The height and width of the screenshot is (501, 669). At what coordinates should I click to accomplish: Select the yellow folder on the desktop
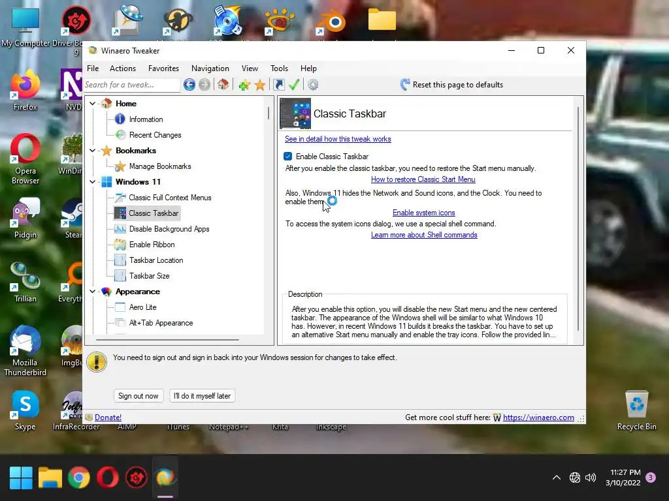click(382, 20)
